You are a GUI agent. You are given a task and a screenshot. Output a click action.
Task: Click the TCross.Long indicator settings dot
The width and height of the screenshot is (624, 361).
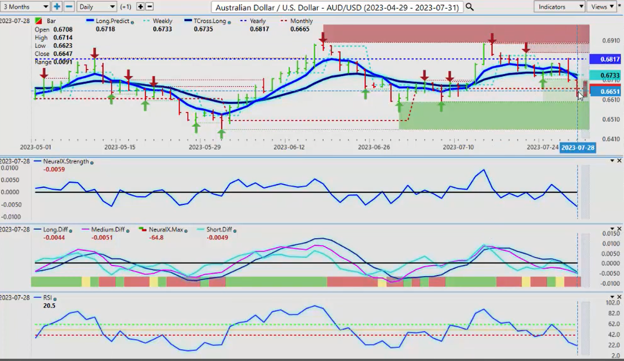pyautogui.click(x=229, y=21)
